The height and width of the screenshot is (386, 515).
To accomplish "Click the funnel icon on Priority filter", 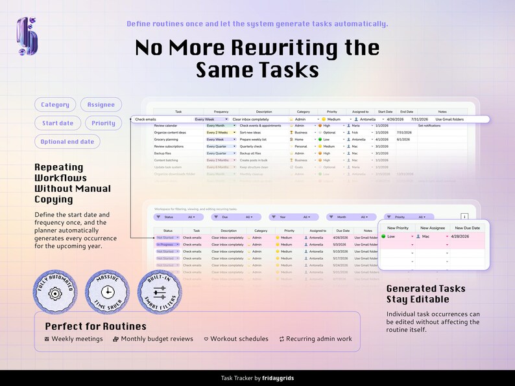I will 389,217.
